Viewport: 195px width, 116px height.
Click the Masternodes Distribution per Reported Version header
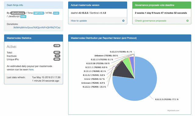tap(130, 38)
